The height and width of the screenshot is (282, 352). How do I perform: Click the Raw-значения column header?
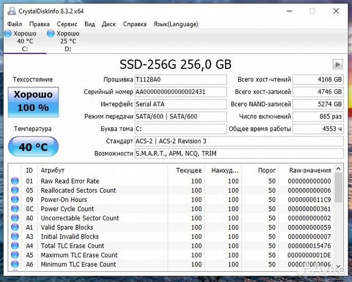307,170
